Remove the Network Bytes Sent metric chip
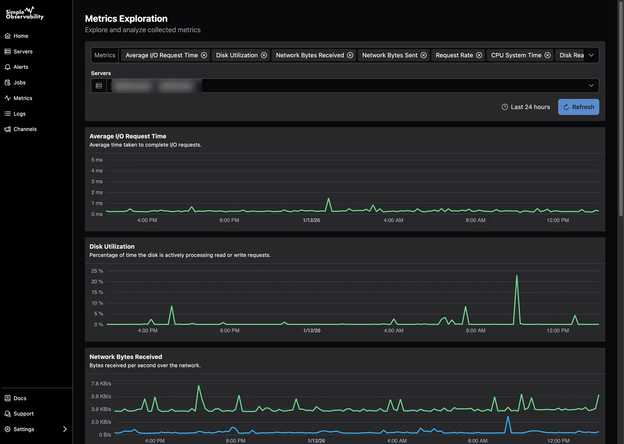This screenshot has height=444, width=624. pos(423,55)
